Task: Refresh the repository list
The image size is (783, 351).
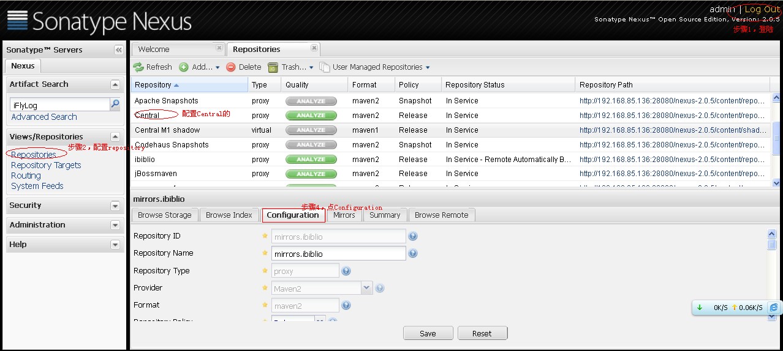Action: 153,67
